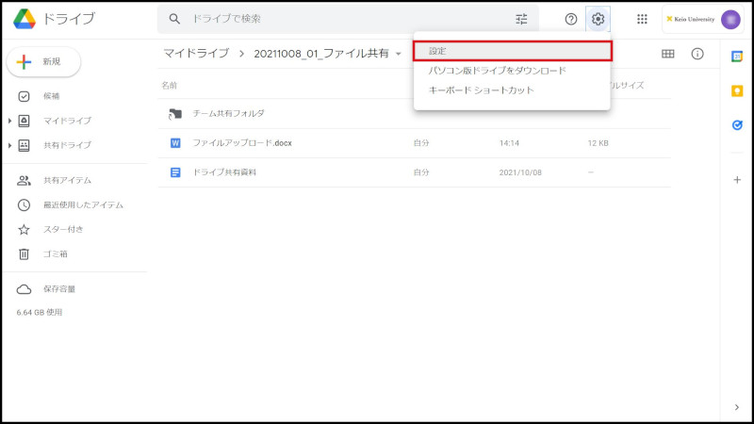This screenshot has width=754, height=424.
Task: Select 設定 from the menu
Action: tap(513, 51)
